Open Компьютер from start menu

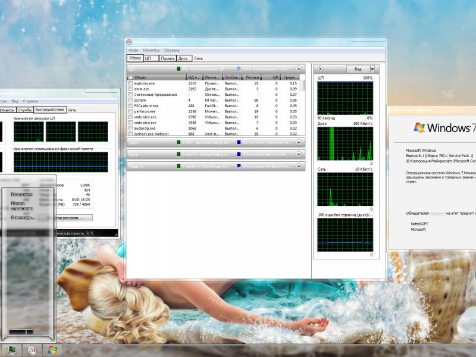tap(22, 195)
